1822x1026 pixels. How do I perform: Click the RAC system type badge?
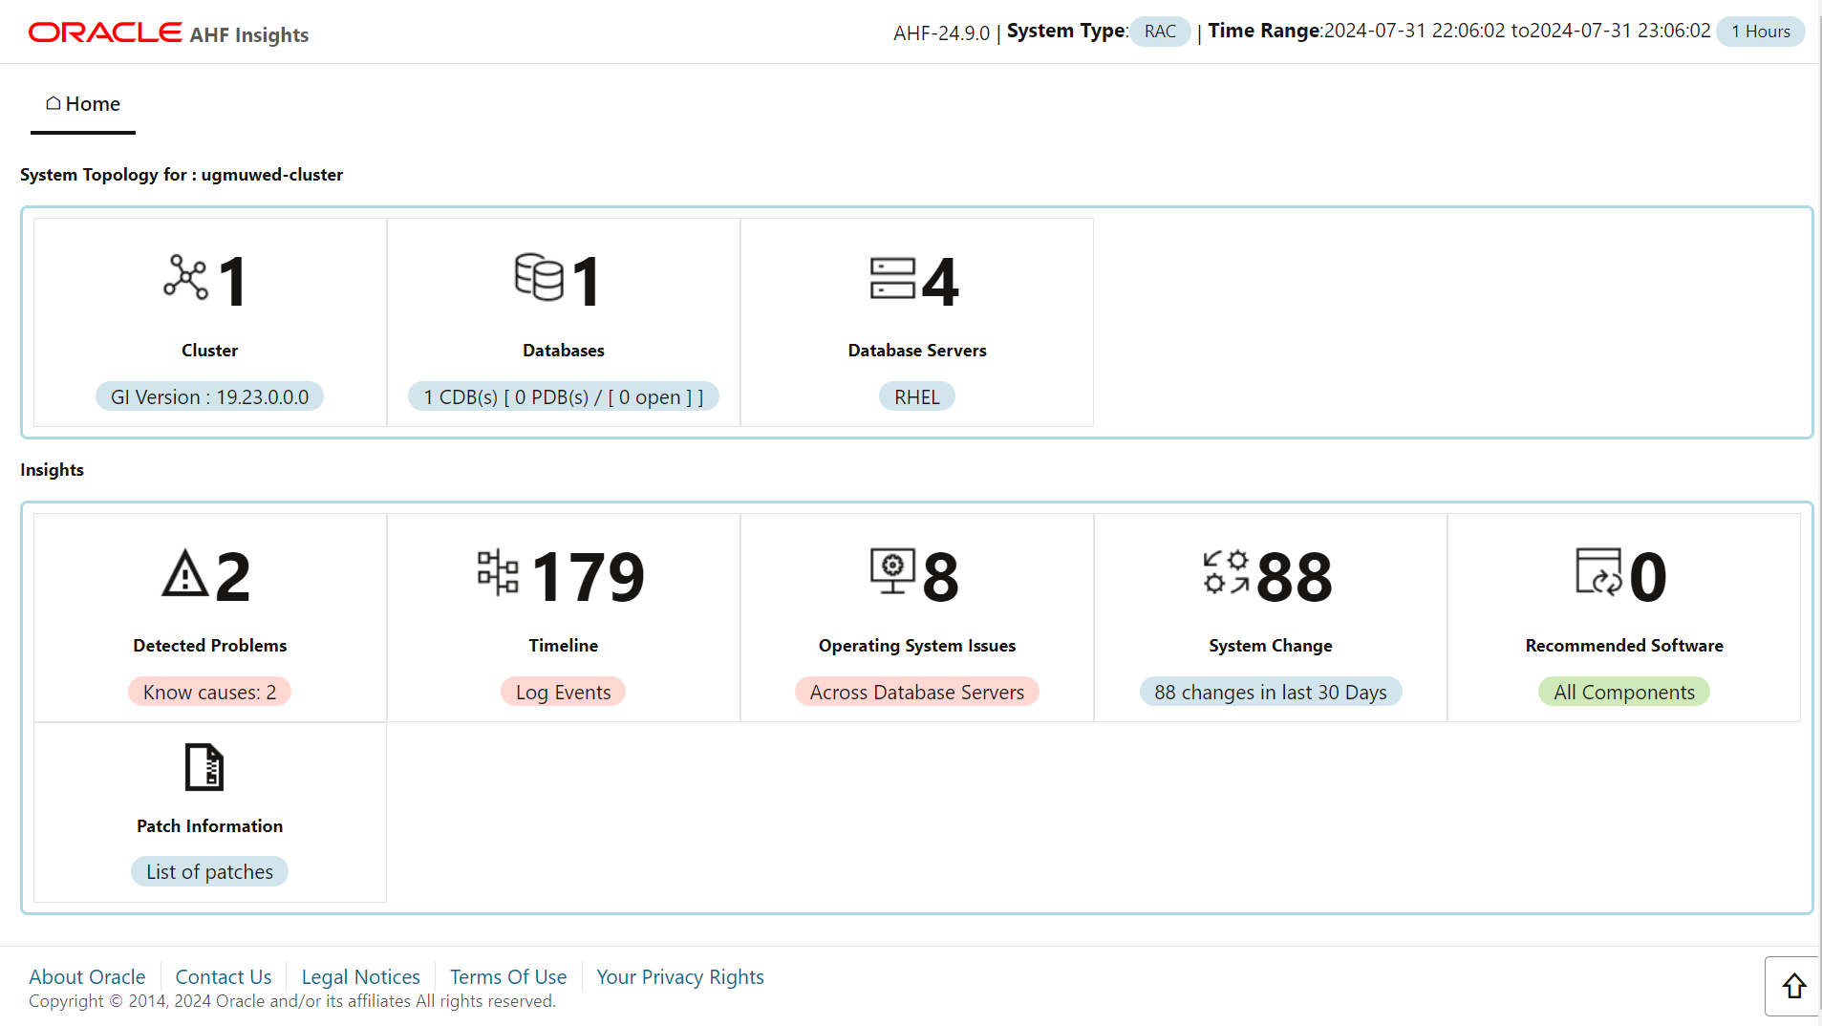pyautogui.click(x=1160, y=32)
